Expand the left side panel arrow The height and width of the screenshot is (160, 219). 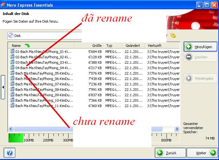tap(3, 87)
